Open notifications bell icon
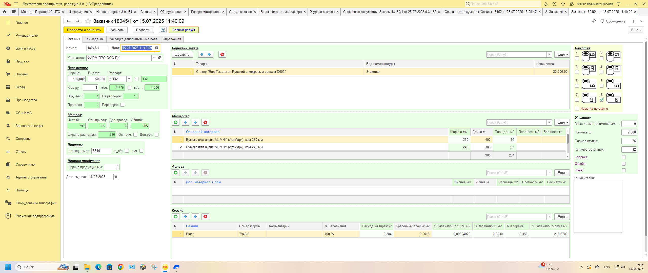This screenshot has width=648, height=273. click(546, 4)
